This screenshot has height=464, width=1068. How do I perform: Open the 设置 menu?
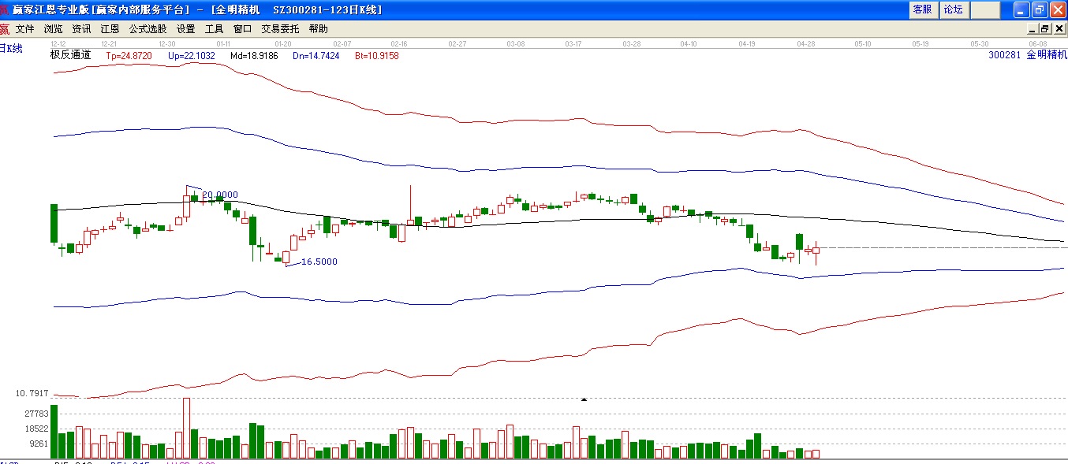tap(185, 29)
